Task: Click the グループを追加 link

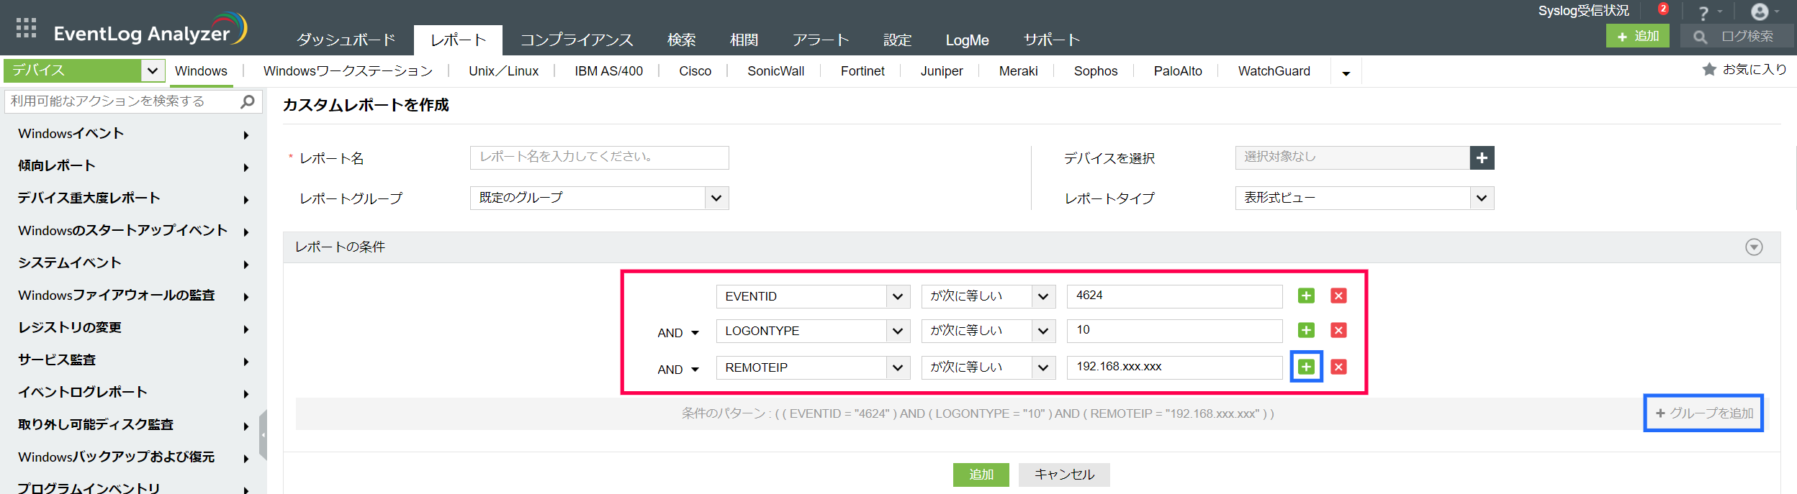Action: pyautogui.click(x=1703, y=413)
